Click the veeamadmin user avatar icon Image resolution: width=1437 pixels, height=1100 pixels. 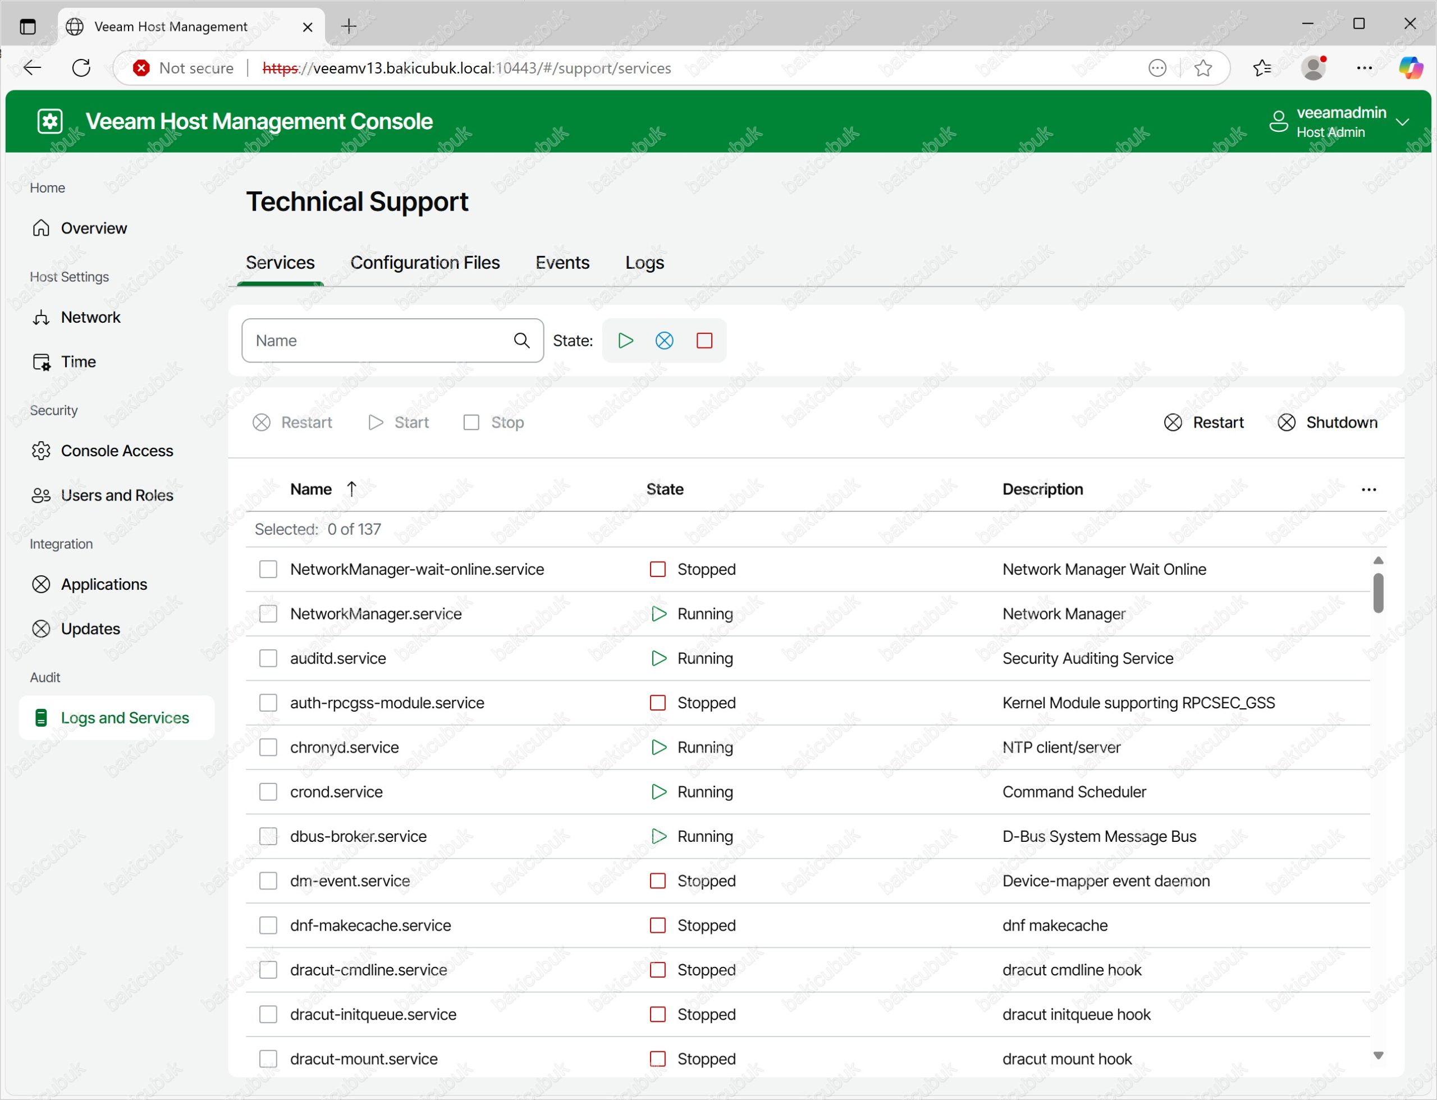coord(1279,121)
